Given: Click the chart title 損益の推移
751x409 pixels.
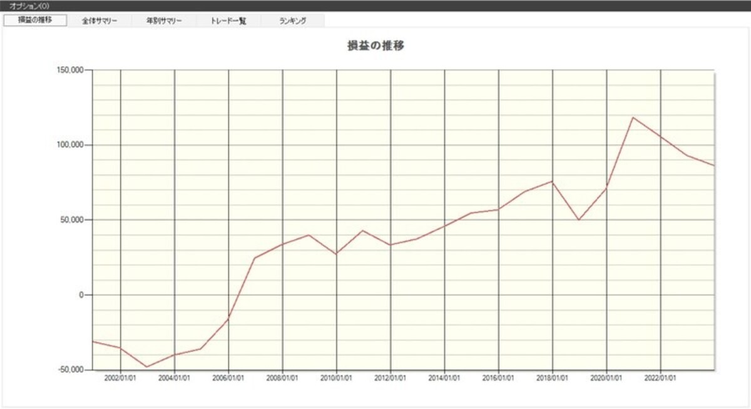Looking at the screenshot, I should click(x=374, y=46).
